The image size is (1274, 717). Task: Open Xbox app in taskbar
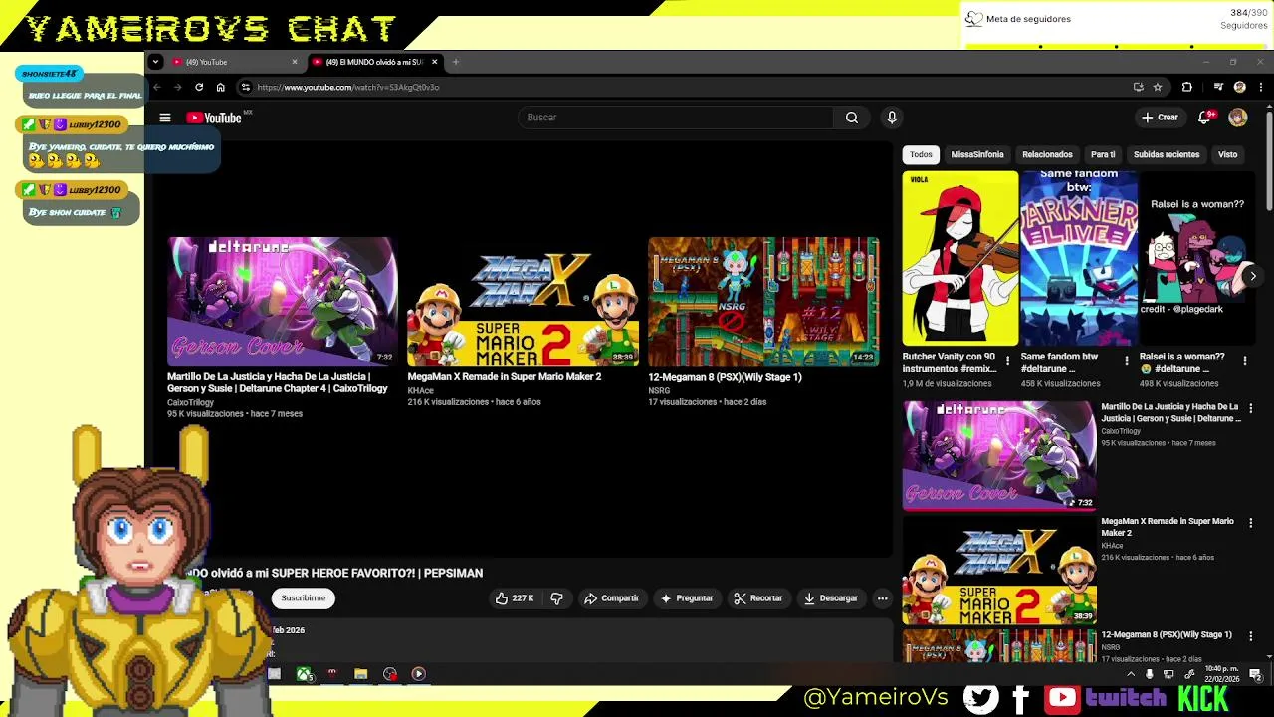coord(304,674)
